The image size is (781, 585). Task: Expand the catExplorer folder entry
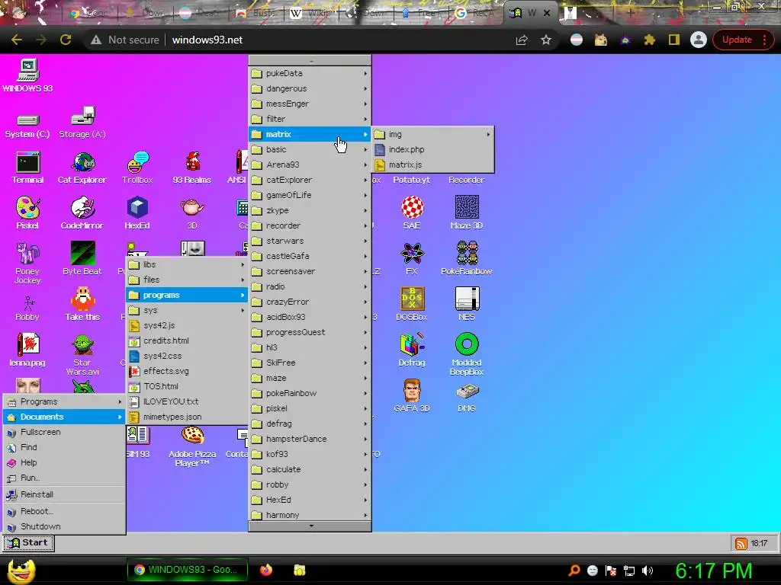(x=310, y=180)
